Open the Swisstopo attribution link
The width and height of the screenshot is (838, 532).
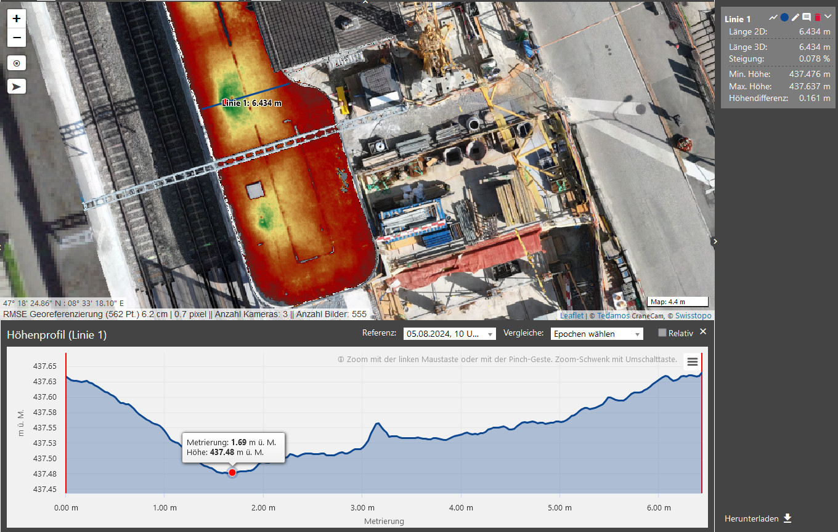coord(693,315)
